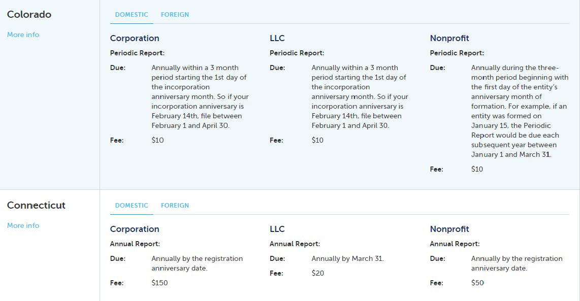Open Colorado's More info link
The width and height of the screenshot is (580, 301).
pos(23,35)
